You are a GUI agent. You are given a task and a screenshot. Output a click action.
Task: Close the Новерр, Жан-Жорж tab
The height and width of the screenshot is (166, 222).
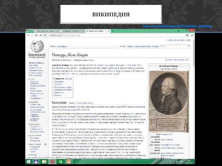(109, 31)
